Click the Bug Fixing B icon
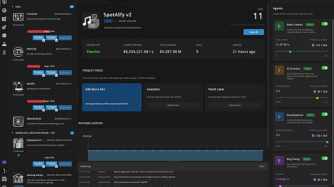The height and width of the screenshot is (187, 334). [279, 160]
